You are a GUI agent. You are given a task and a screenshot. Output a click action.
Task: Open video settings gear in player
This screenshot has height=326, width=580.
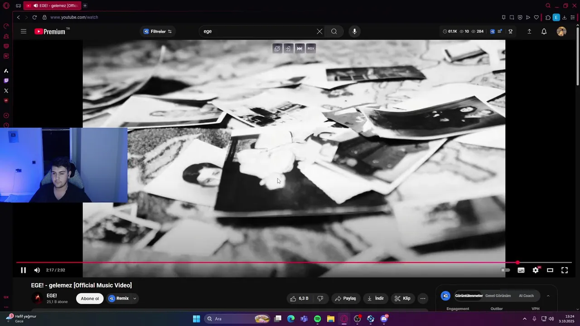pyautogui.click(x=536, y=270)
